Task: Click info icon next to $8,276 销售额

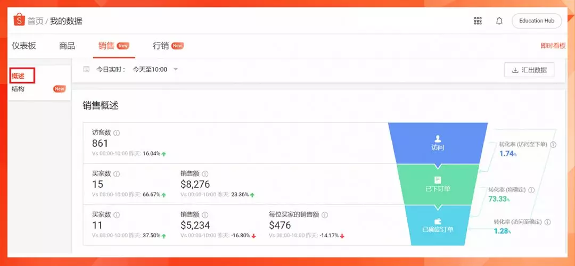Action: 205,173
